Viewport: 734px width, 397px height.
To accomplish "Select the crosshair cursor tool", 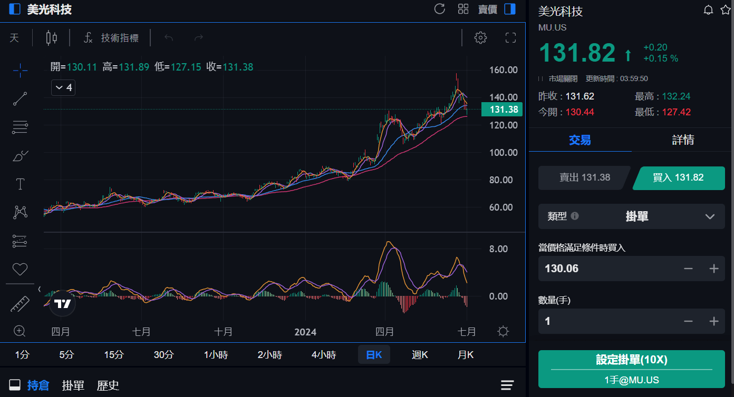I will 20,70.
